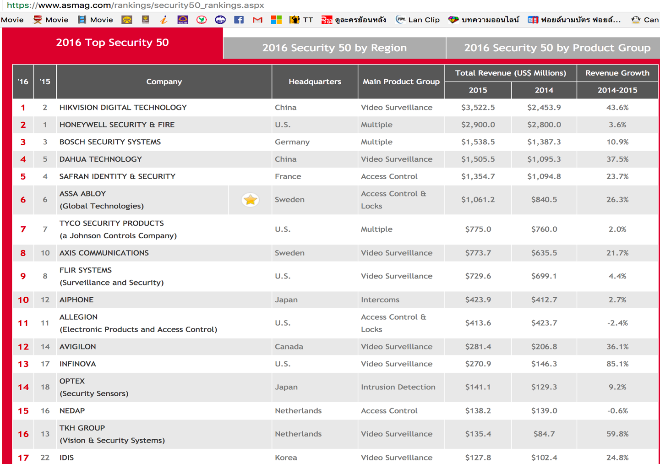The image size is (660, 464).
Task: Click the 2015 revenue sub-header
Action: 478,90
